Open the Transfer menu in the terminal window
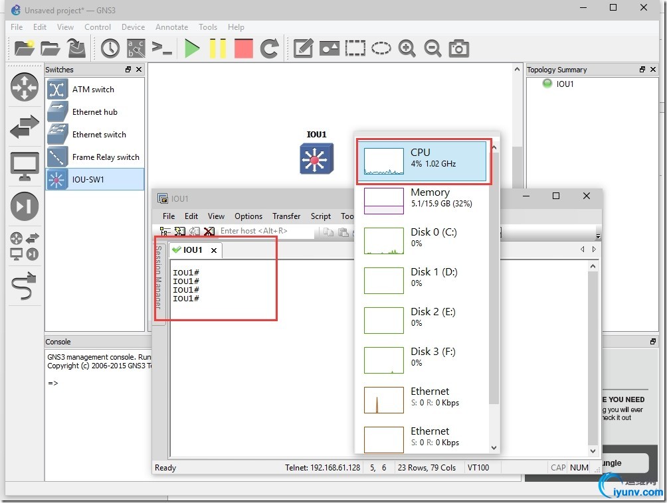The width and height of the screenshot is (667, 503). [286, 216]
